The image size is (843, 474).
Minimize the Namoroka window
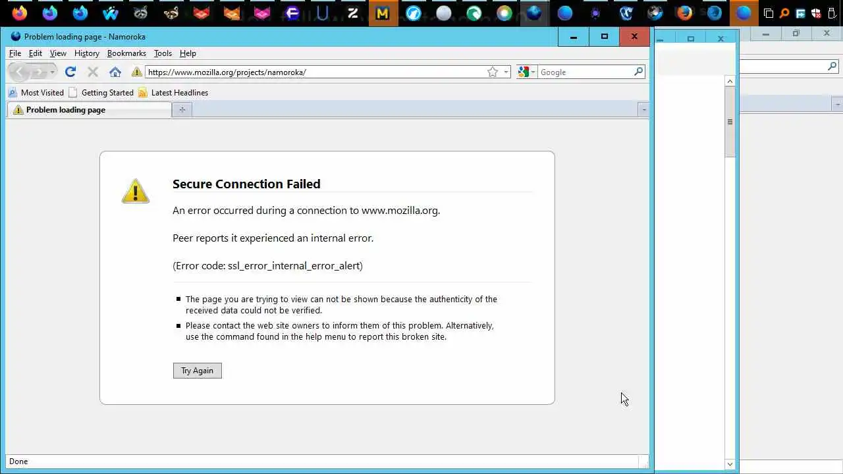pyautogui.click(x=574, y=37)
